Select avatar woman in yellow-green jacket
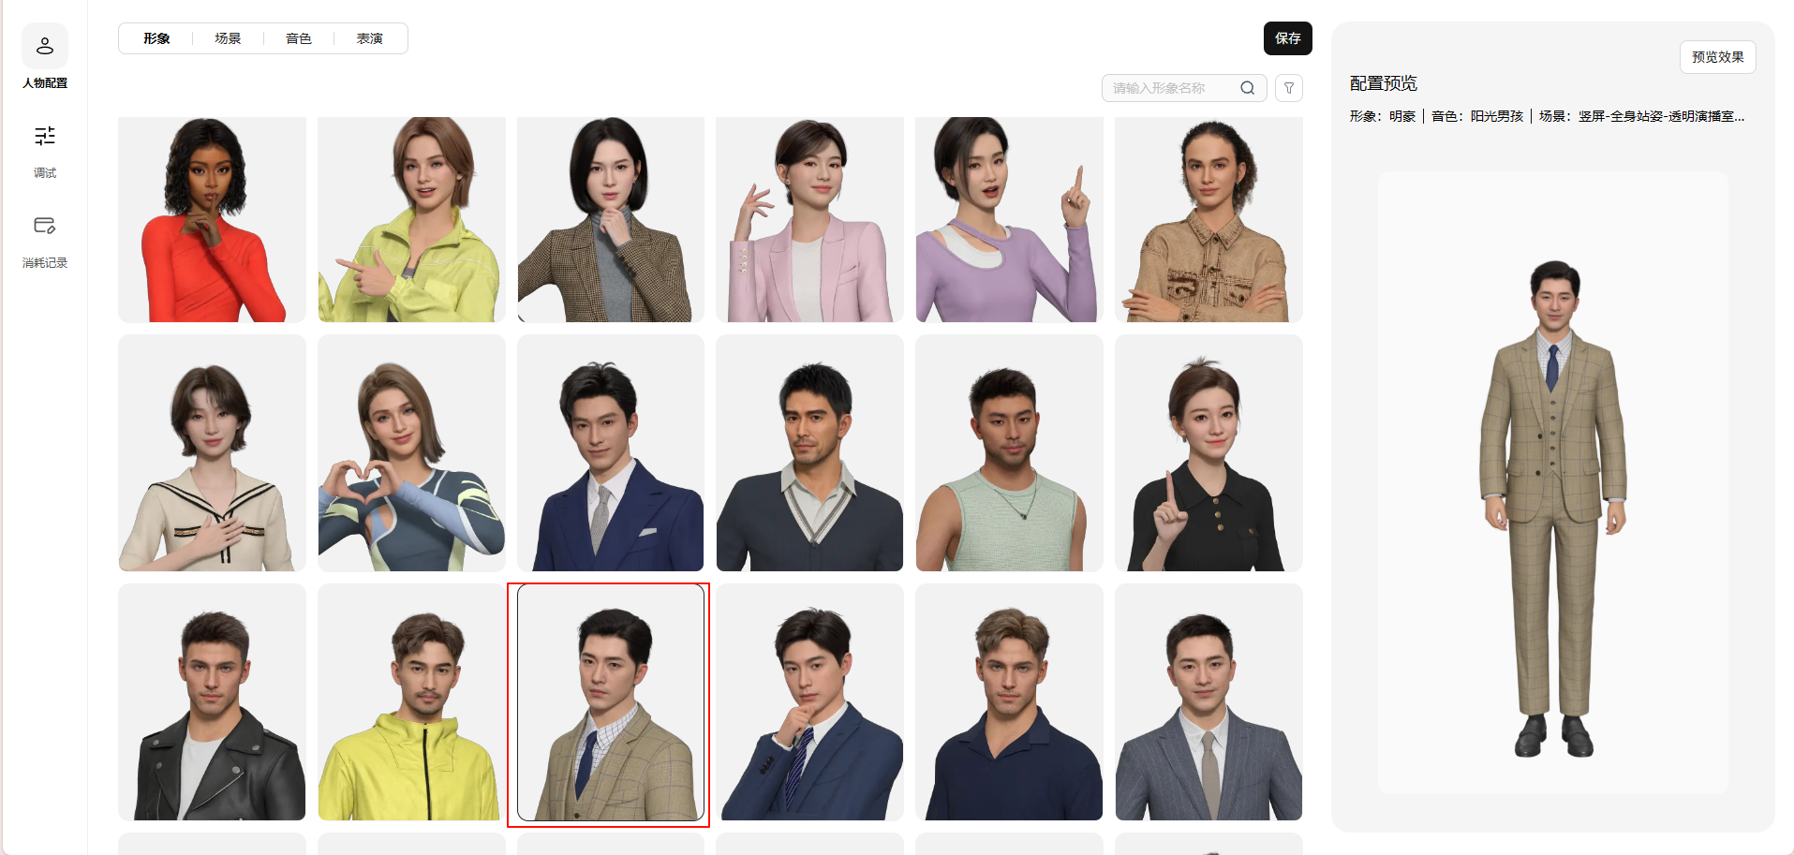The height and width of the screenshot is (855, 1794). (x=411, y=219)
